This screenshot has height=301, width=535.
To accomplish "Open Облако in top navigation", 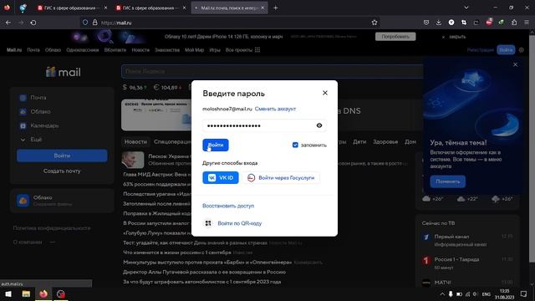I will [53, 50].
